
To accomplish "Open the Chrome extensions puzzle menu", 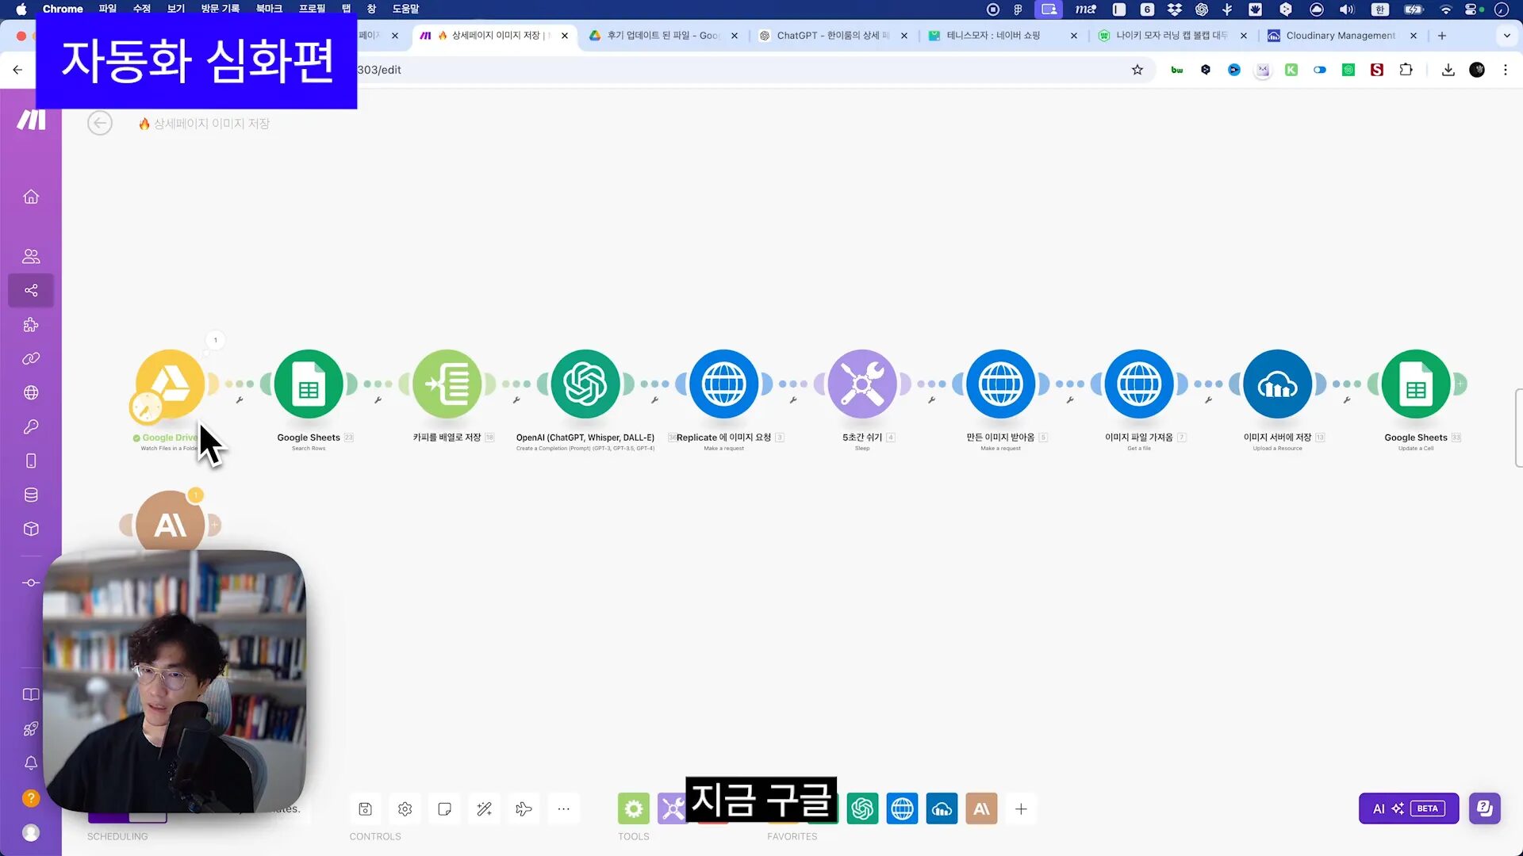I will [x=1406, y=70].
